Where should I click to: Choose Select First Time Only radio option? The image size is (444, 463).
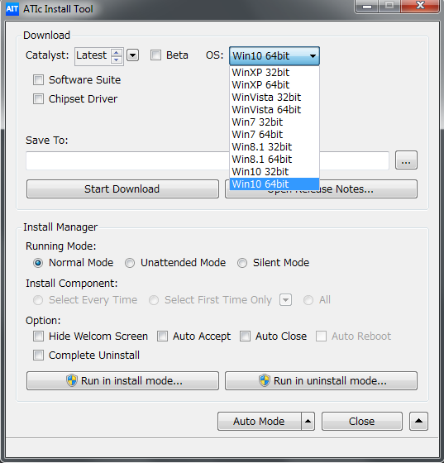point(154,300)
